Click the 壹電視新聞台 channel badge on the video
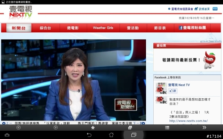 coord(126,105)
